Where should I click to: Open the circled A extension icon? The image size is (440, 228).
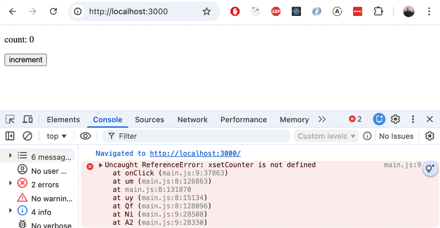[337, 12]
